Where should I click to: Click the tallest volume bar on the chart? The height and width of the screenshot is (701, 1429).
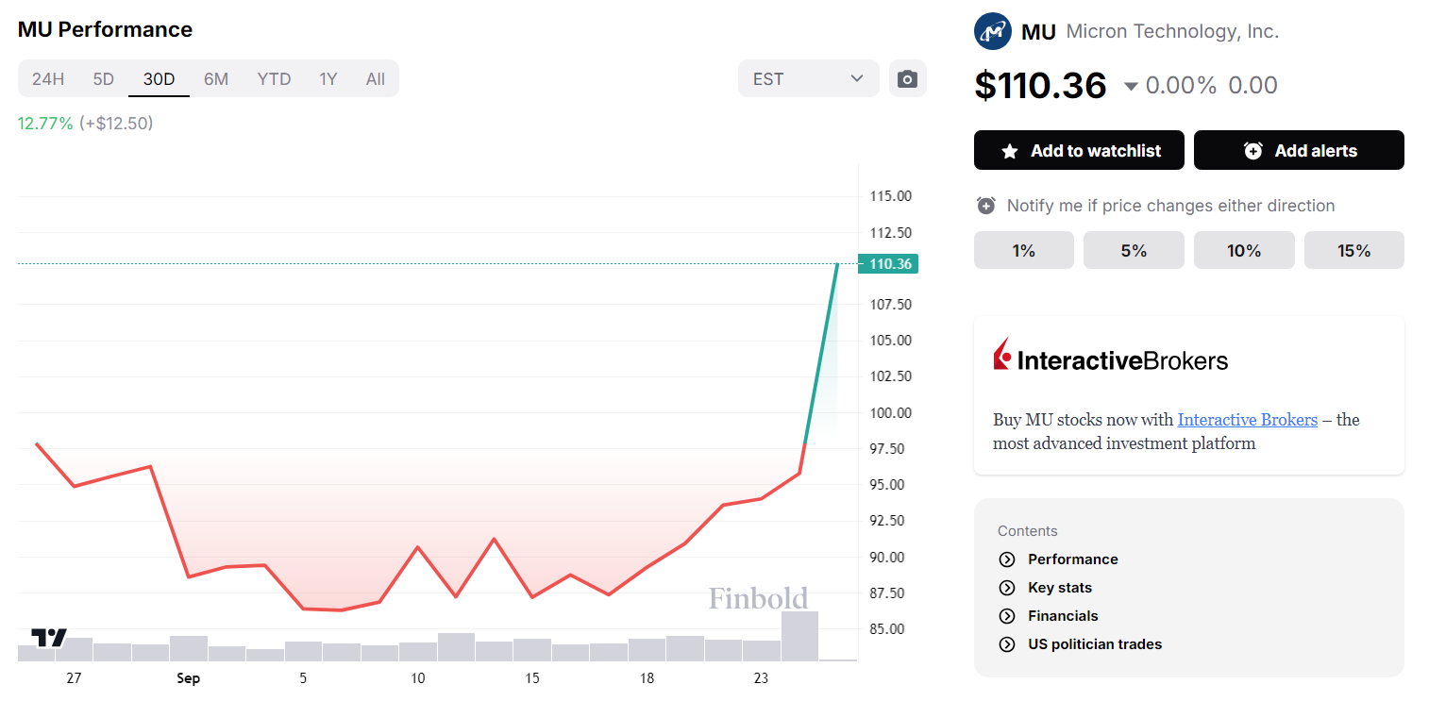pyautogui.click(x=799, y=636)
